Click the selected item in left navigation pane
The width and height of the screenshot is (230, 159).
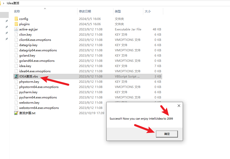[x=4, y=15]
